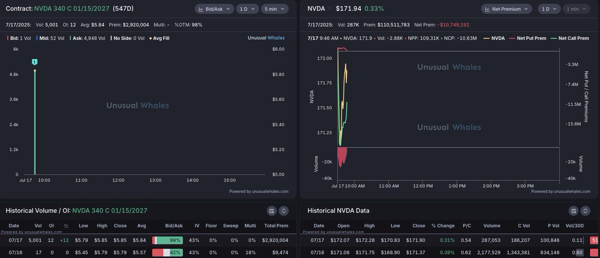Click the columns icon in Historical NVDA Data panel
This screenshot has width=600, height=258.
coord(574,210)
